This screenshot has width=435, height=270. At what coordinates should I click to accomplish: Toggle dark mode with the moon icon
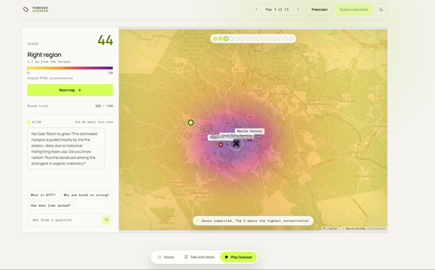(381, 9)
